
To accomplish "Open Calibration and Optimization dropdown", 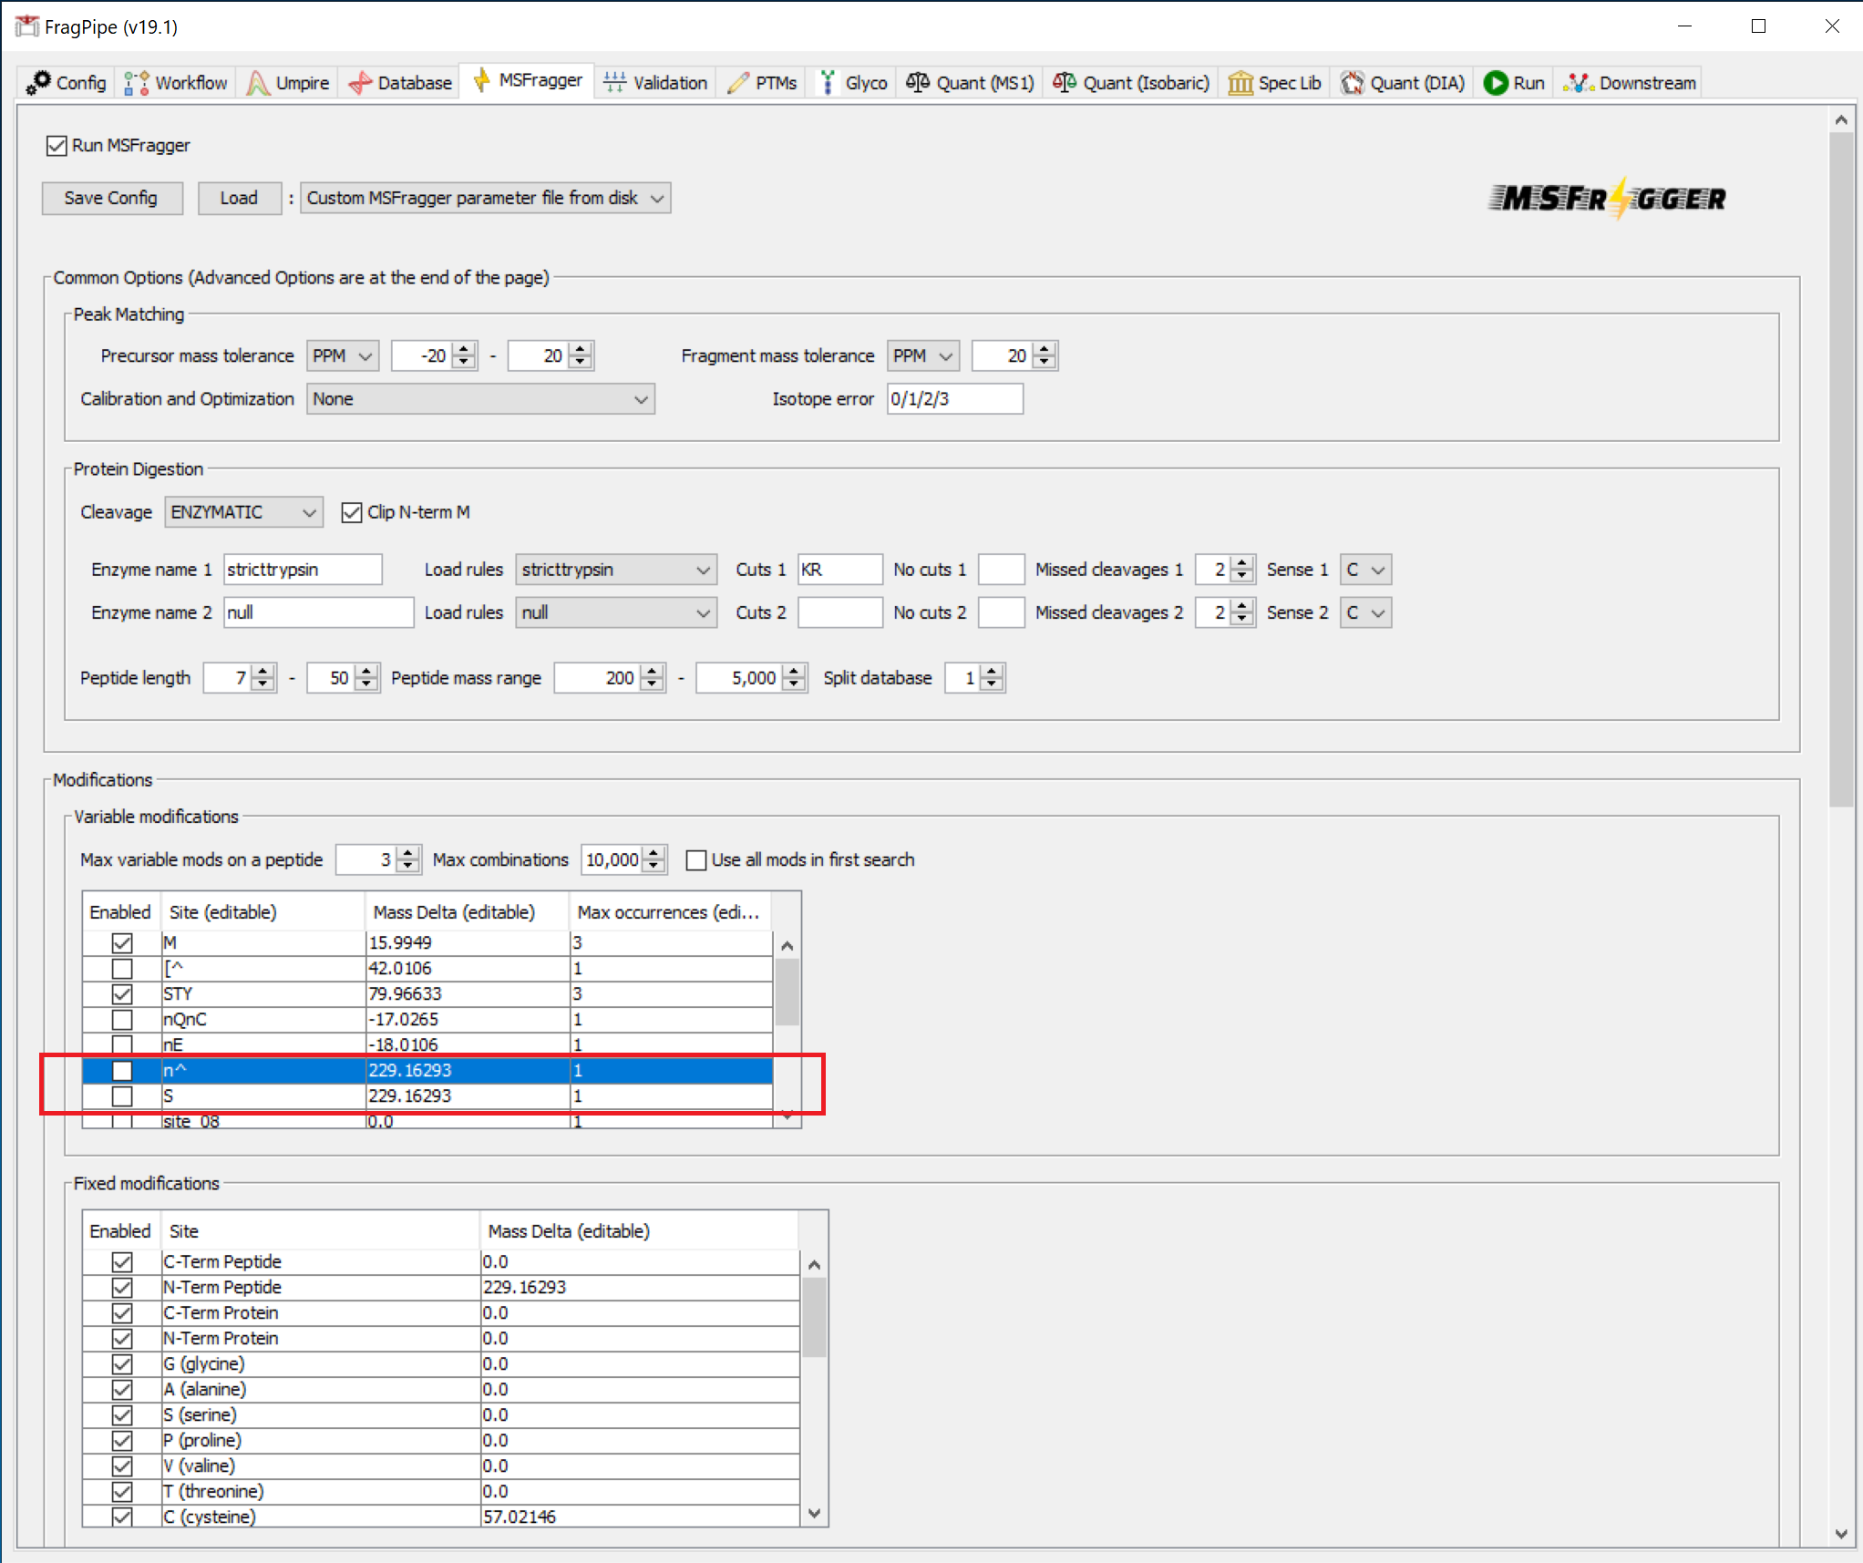I will pyautogui.click(x=480, y=399).
